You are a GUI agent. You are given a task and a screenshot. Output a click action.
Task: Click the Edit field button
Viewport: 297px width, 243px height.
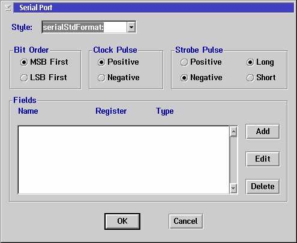point(263,159)
